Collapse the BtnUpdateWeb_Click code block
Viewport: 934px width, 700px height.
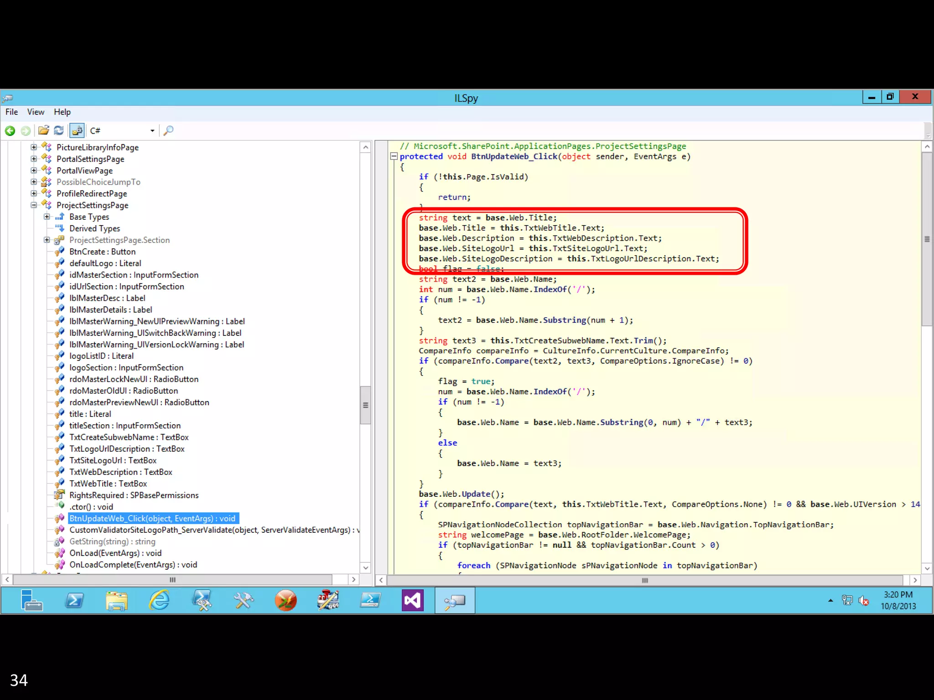point(394,156)
